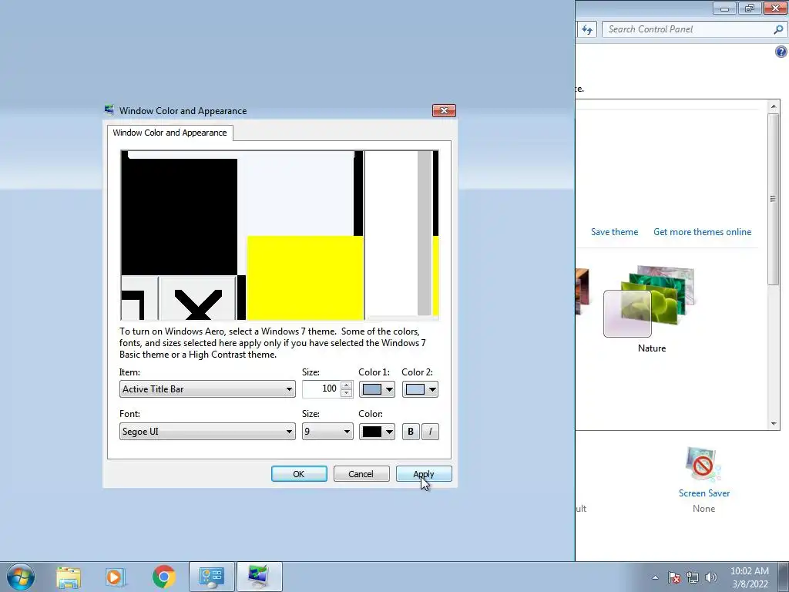Click the OK button

click(x=299, y=474)
